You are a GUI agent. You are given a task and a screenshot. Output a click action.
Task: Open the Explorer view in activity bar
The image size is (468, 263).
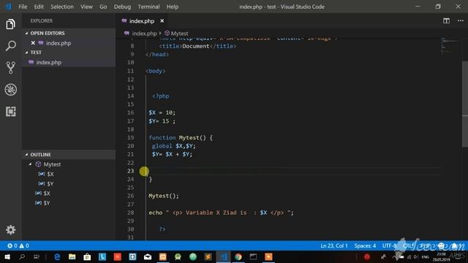[11, 24]
